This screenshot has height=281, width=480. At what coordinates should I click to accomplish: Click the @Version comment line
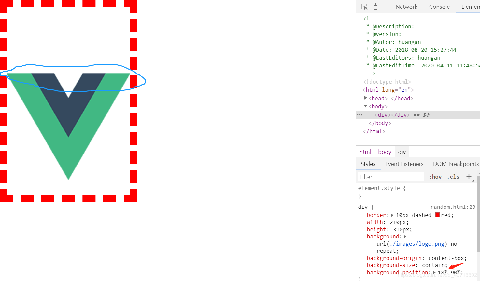(x=384, y=34)
